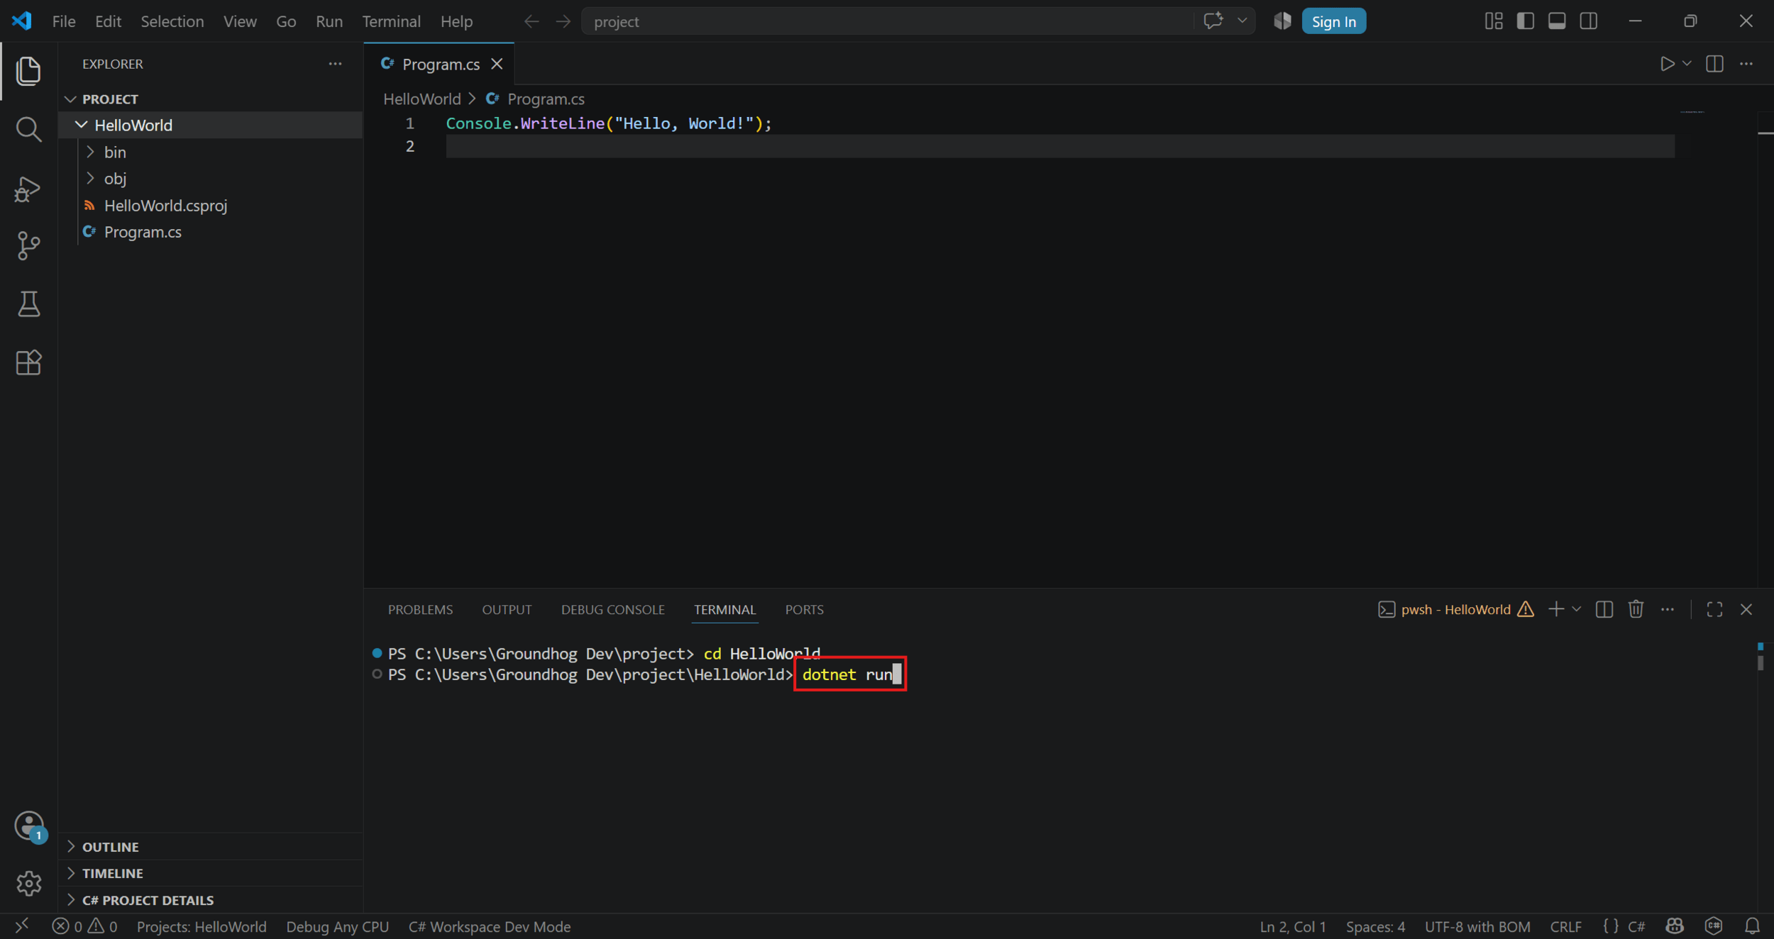Click the Sign In button
Screen dimensions: 1774x939
[1333, 21]
